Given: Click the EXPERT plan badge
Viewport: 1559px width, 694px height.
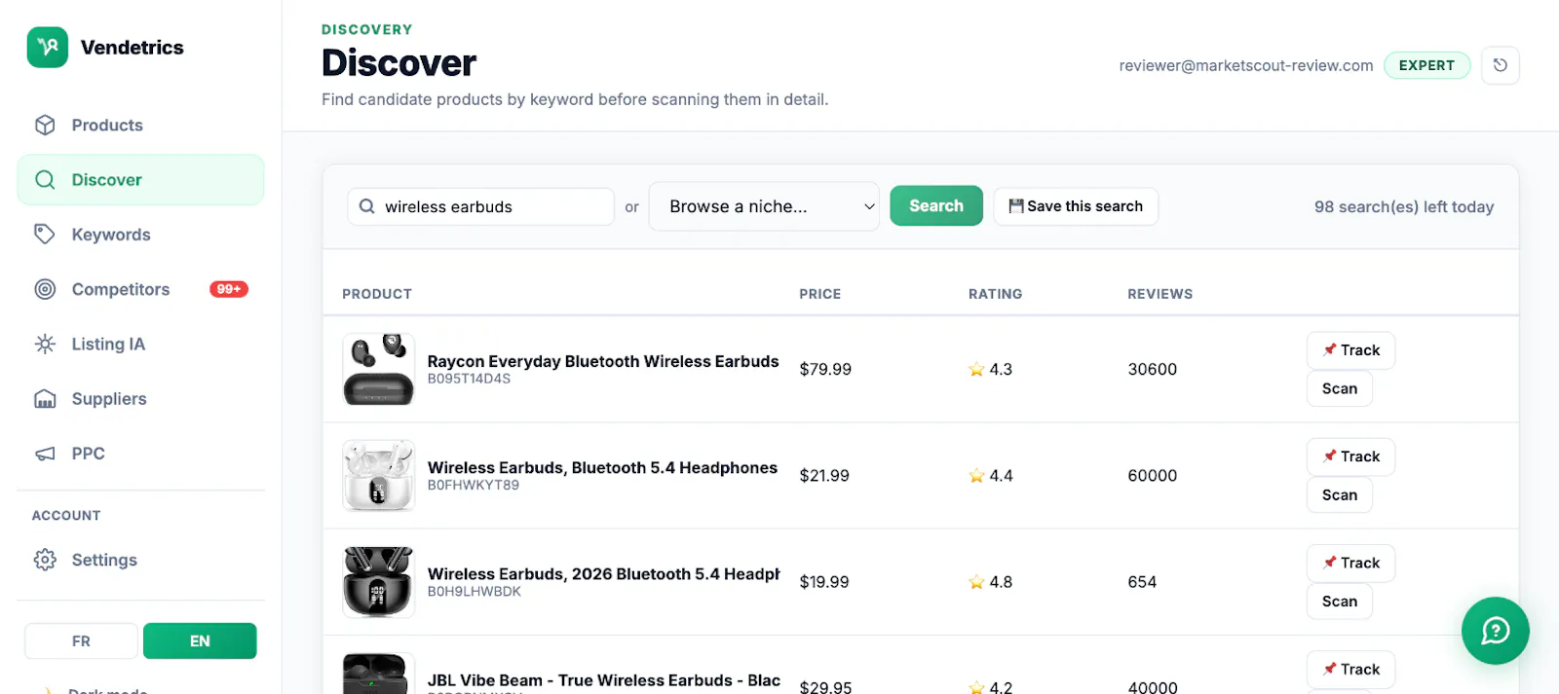Looking at the screenshot, I should coord(1426,65).
